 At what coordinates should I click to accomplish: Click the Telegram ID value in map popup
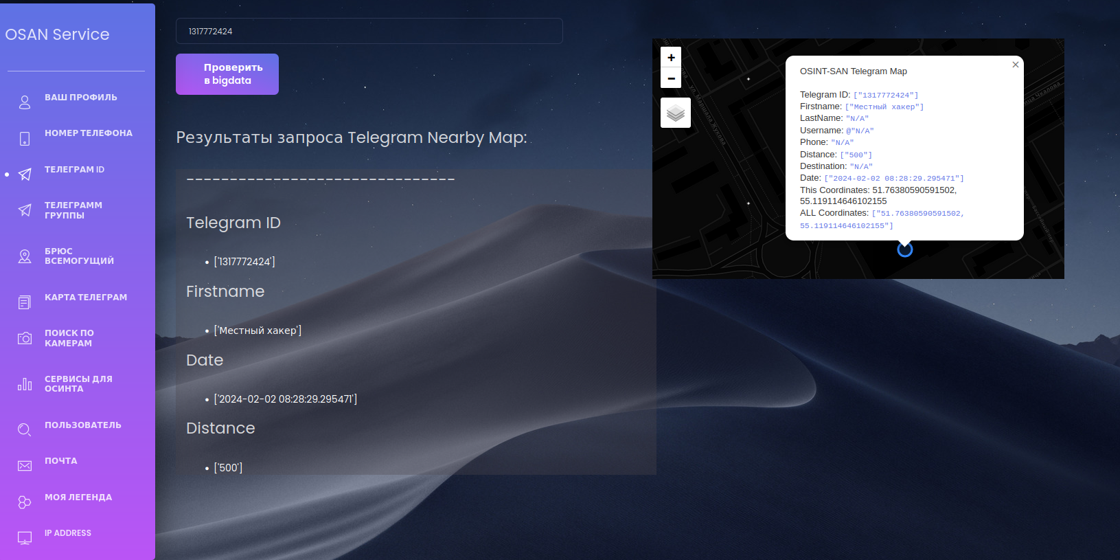886,96
